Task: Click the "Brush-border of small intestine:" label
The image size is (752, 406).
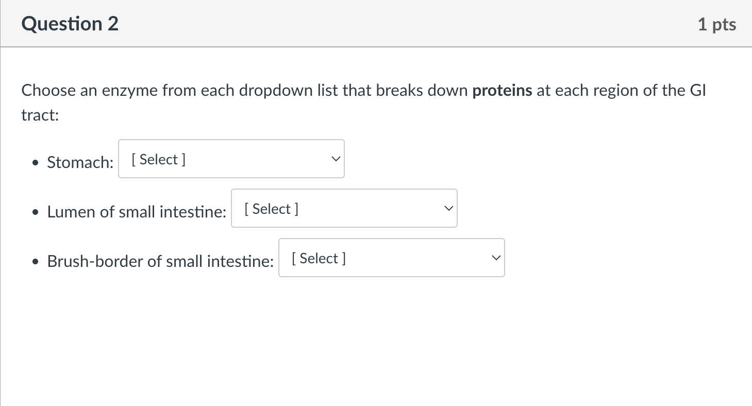Action: click(x=160, y=262)
